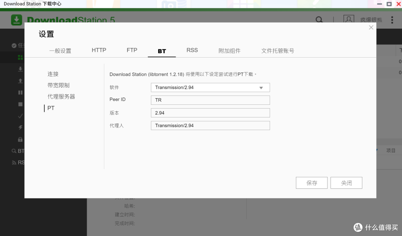Switch to the 文件托管账号 tab
The width and height of the screenshot is (402, 236).
pos(278,51)
